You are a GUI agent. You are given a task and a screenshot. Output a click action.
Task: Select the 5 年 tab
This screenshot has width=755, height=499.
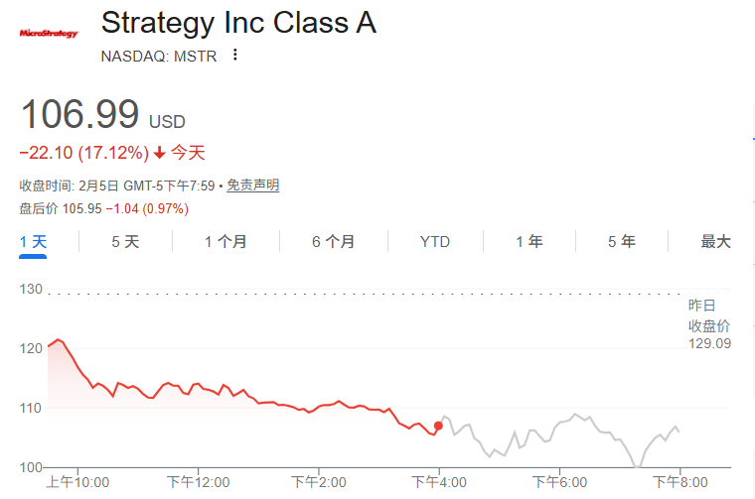point(622,241)
